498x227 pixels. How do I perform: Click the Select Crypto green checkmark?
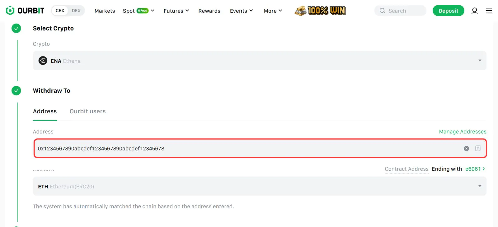click(16, 28)
